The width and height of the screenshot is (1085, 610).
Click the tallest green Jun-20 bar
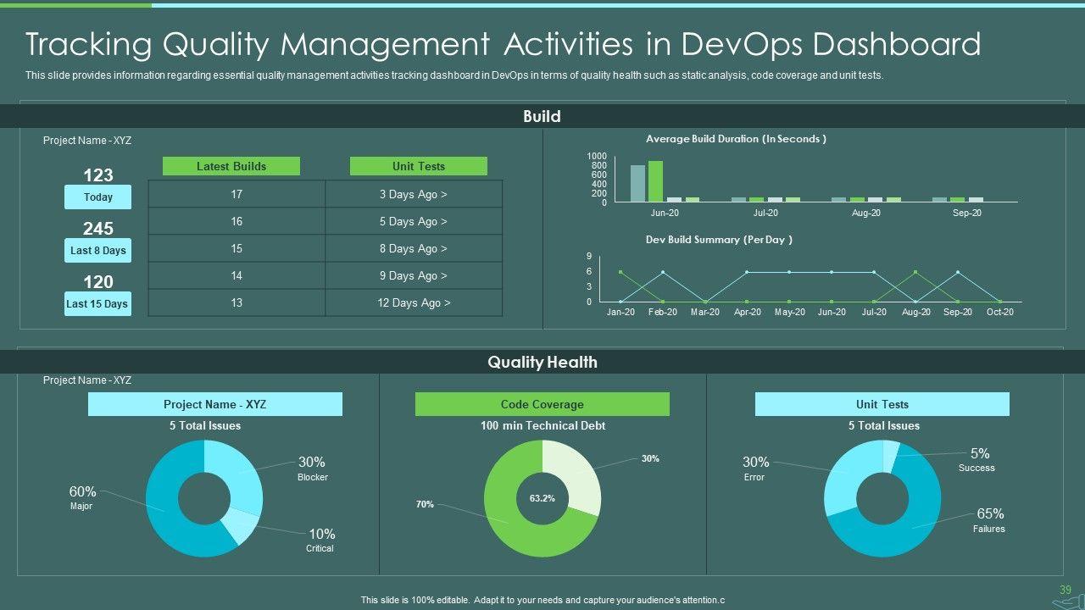tap(655, 181)
